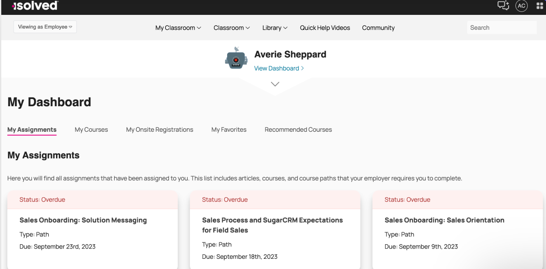Open Quick Help Videos

tap(325, 28)
